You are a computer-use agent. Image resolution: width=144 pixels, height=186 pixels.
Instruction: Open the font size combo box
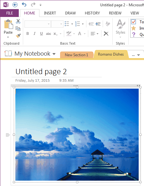[57, 24]
